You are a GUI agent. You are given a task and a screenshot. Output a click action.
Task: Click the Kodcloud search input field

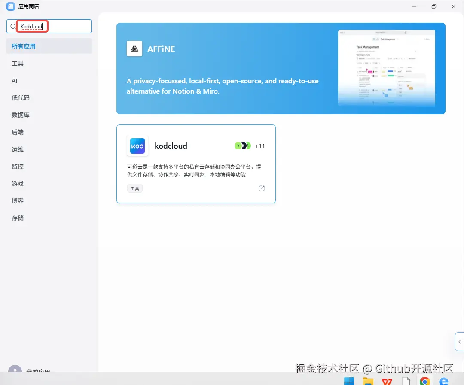pyautogui.click(x=49, y=26)
